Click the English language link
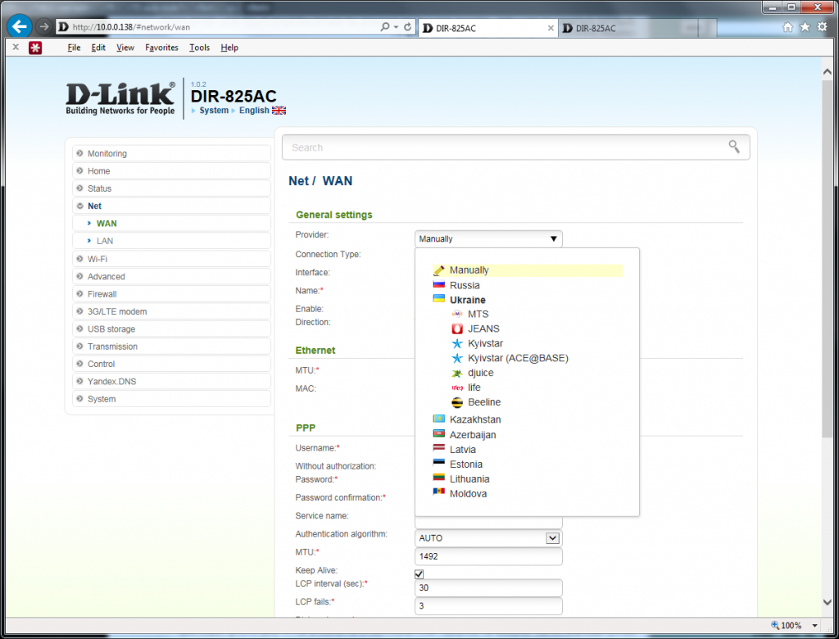Image resolution: width=839 pixels, height=639 pixels. (x=254, y=111)
